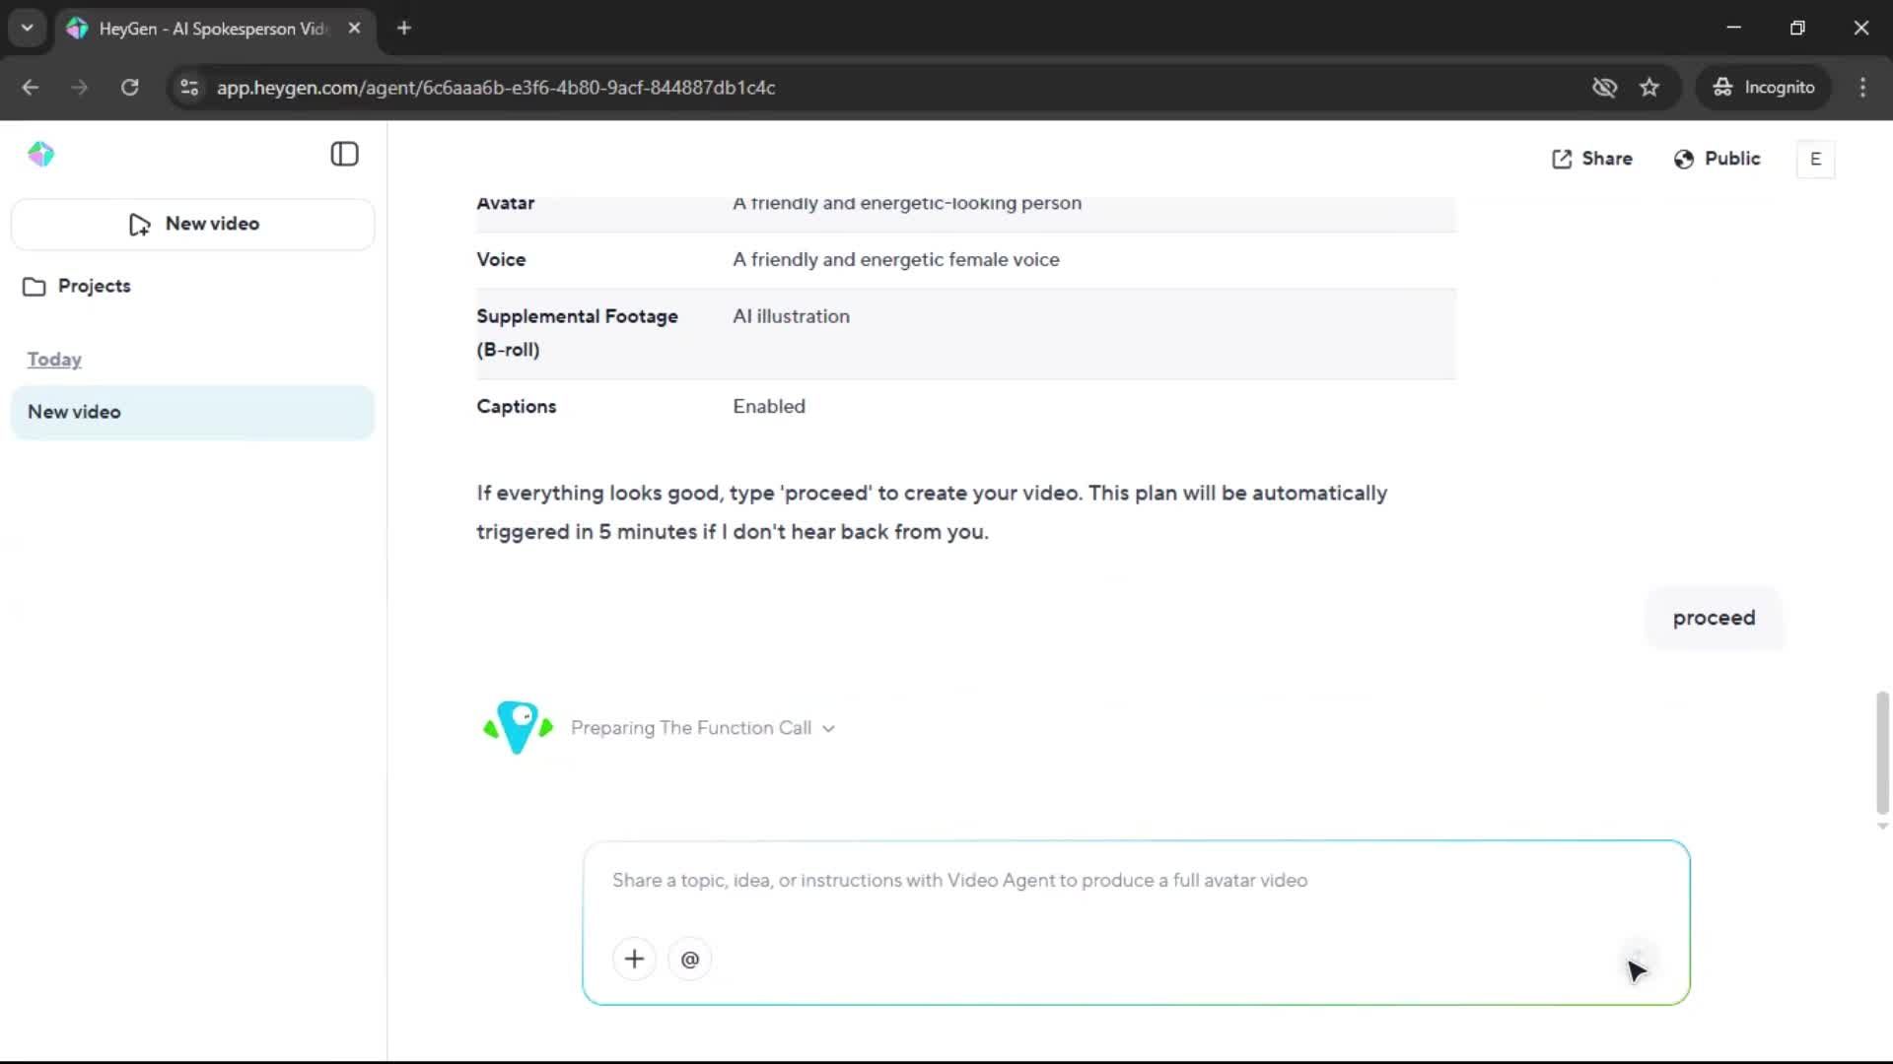
Task: Open the E user profile menu
Action: pyautogui.click(x=1815, y=159)
